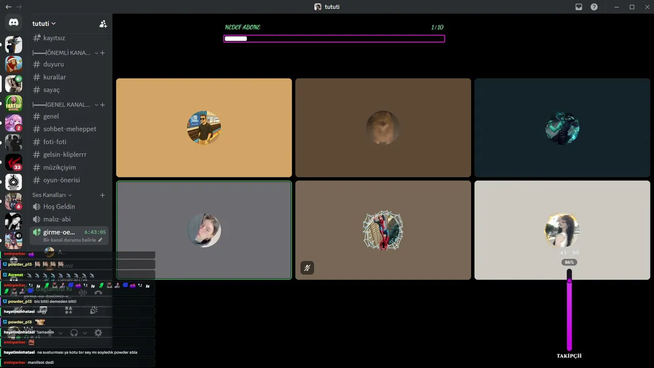
Task: Click the purple TAKİPÇİİ vertical slider
Action: click(569, 310)
